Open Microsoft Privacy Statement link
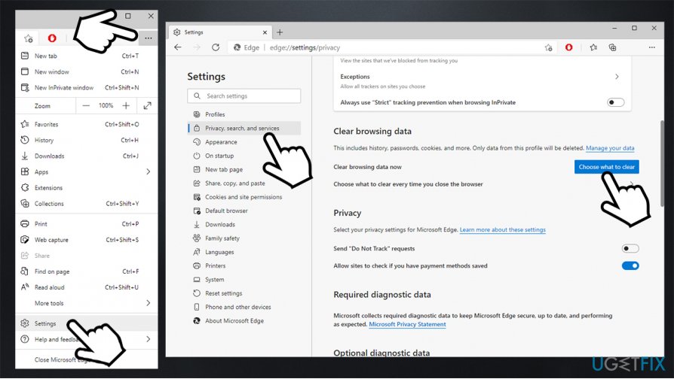This screenshot has width=674, height=379. [x=407, y=325]
